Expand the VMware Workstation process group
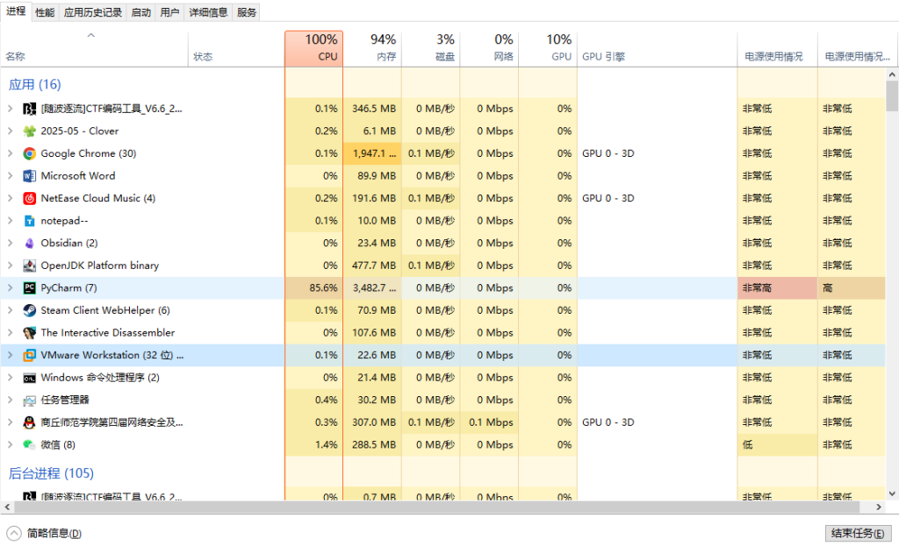 click(10, 355)
